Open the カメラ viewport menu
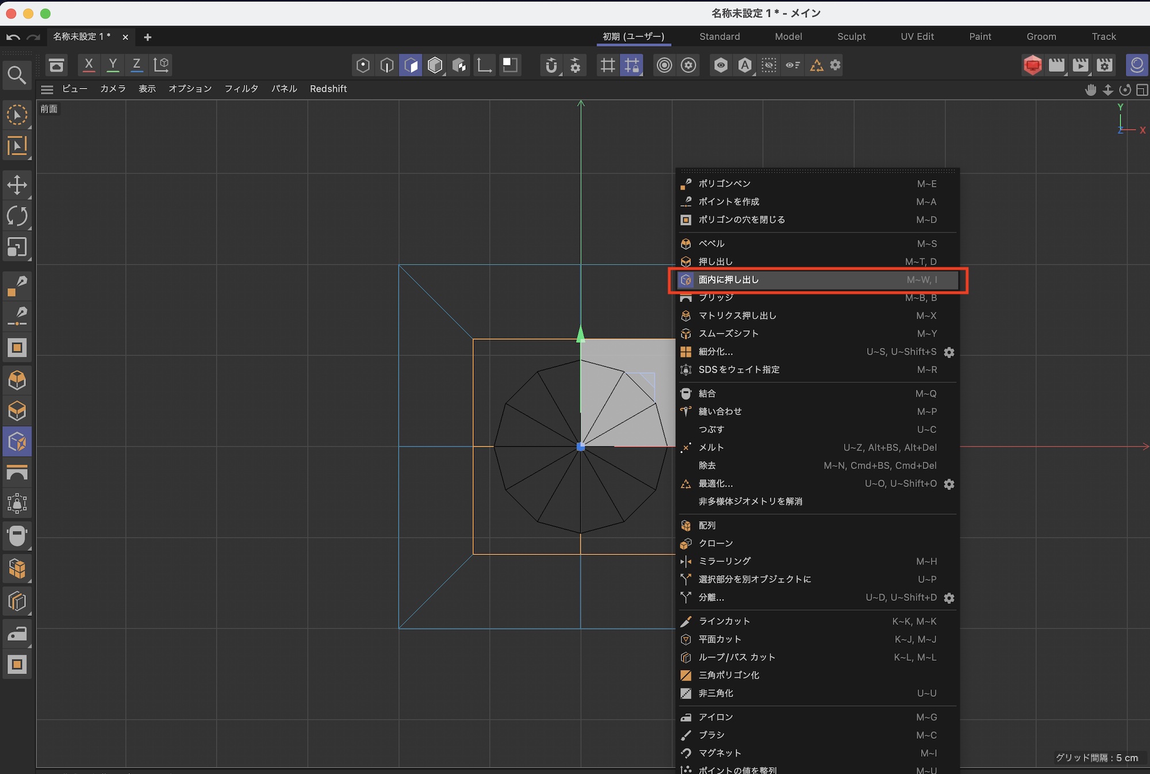 tap(113, 89)
